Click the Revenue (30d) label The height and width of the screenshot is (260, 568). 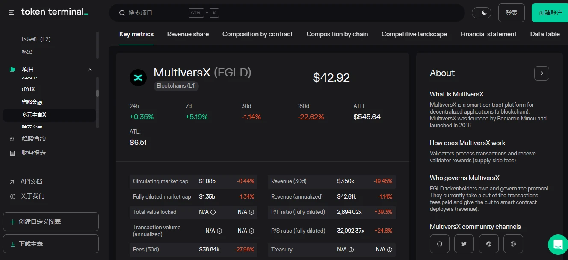point(289,181)
